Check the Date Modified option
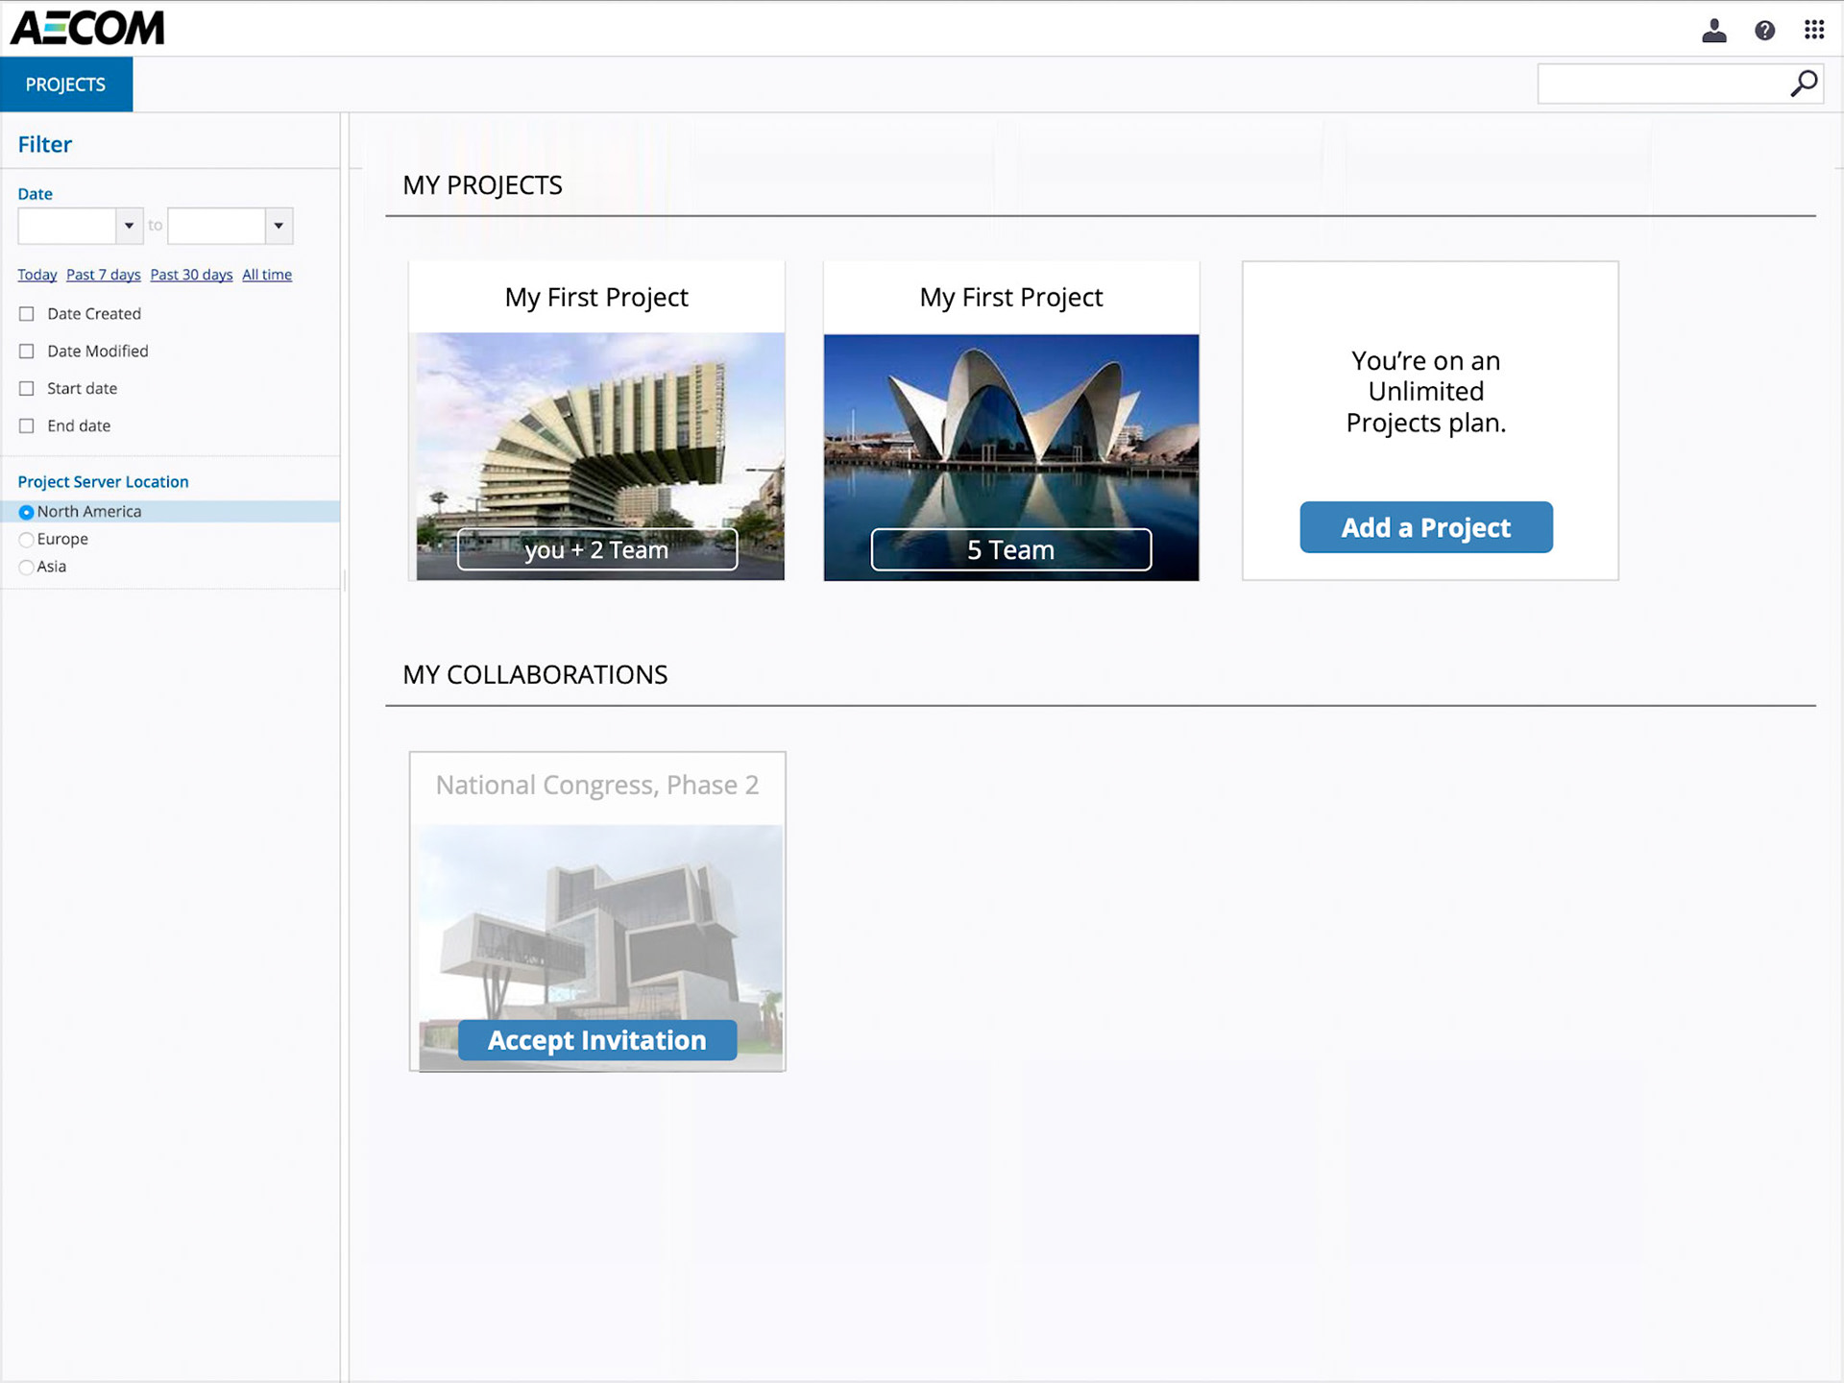1844x1383 pixels. click(x=27, y=352)
